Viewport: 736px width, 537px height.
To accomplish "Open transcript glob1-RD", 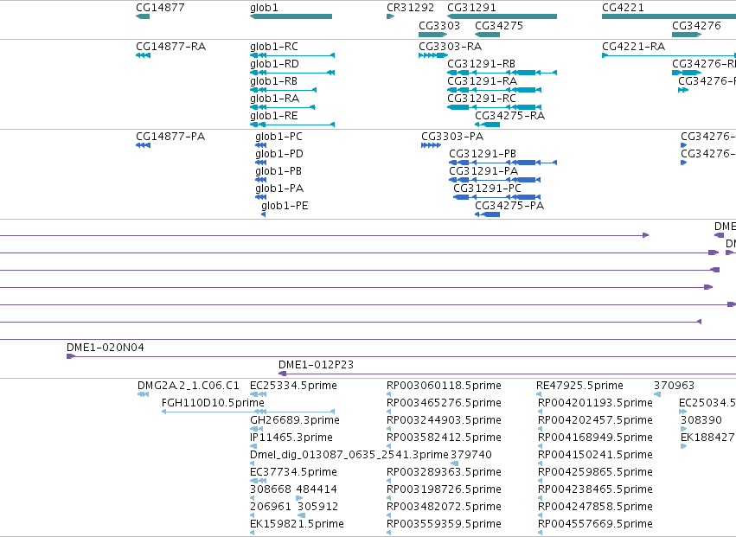I will (274, 64).
